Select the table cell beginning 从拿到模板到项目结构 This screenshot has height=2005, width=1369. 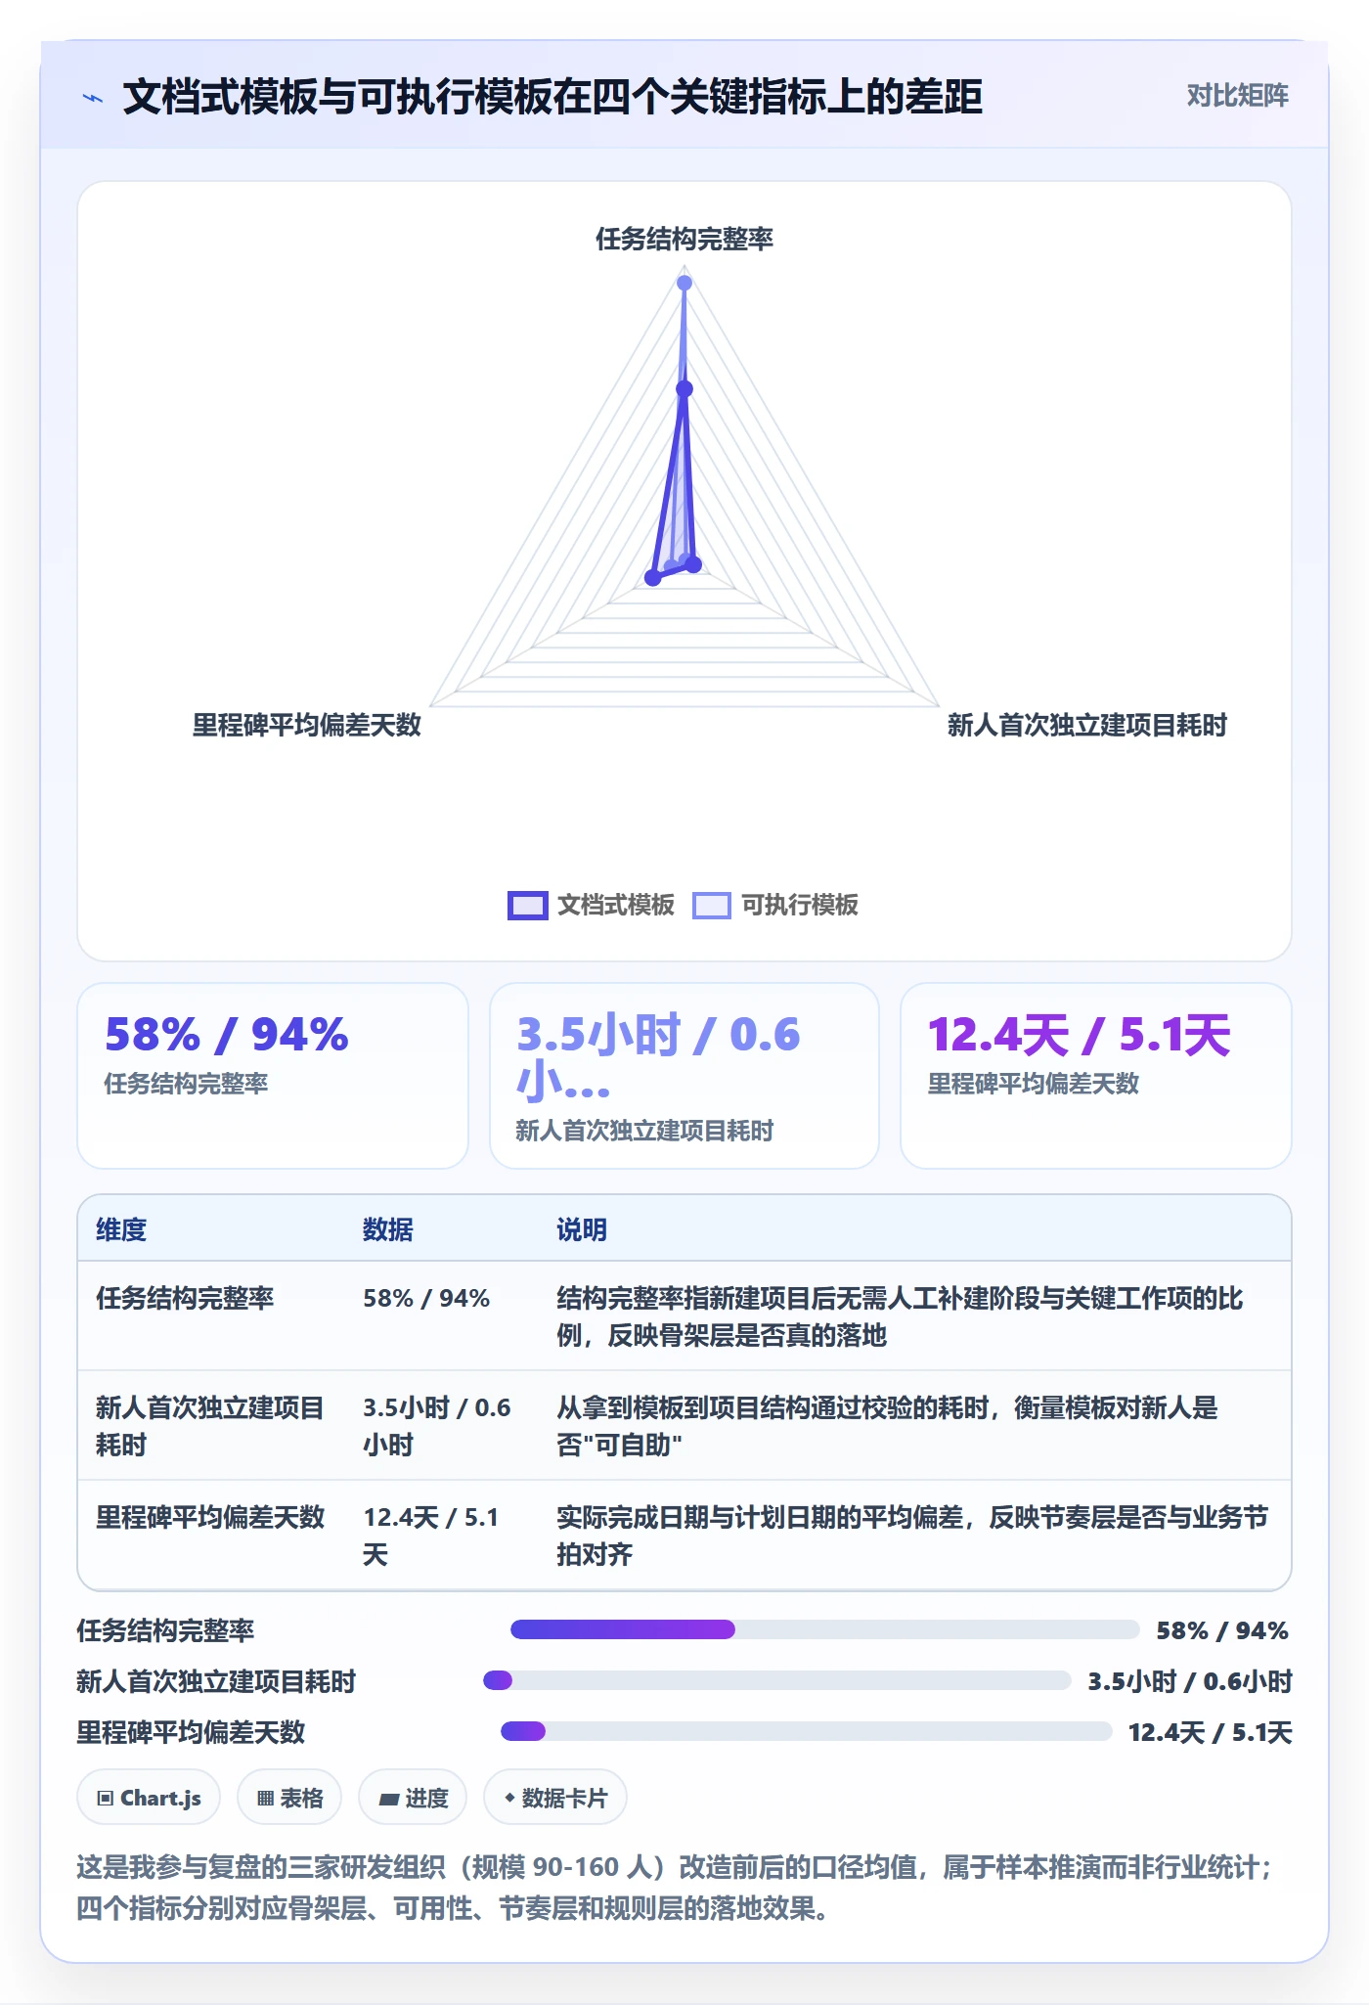(x=914, y=1425)
